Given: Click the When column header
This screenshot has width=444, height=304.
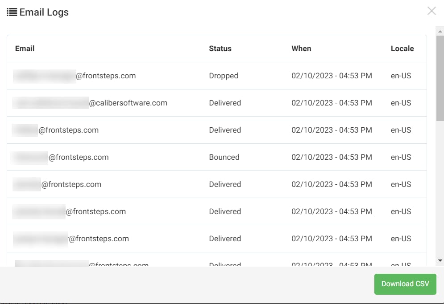Looking at the screenshot, I should point(301,49).
